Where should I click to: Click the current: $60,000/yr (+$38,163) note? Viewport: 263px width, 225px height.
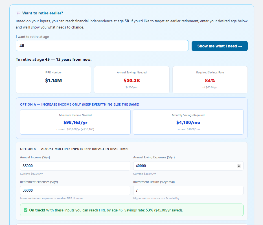(75, 129)
